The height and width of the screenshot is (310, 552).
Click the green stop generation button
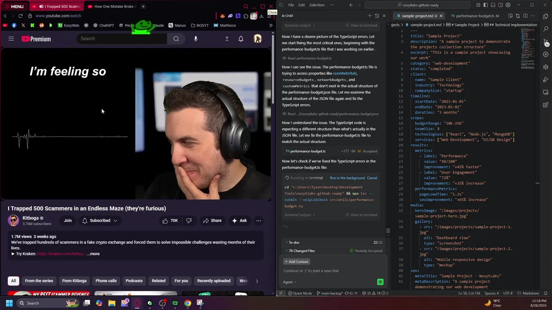(x=380, y=282)
